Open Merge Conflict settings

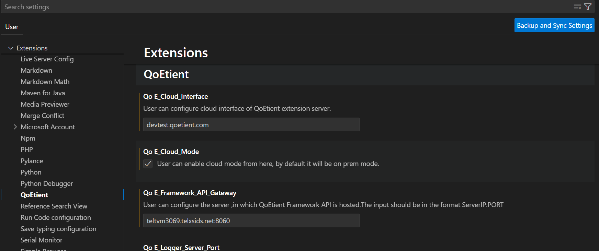[42, 116]
